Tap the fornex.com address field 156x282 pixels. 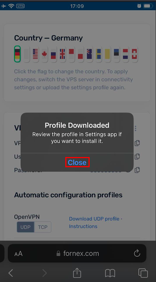coord(77,254)
